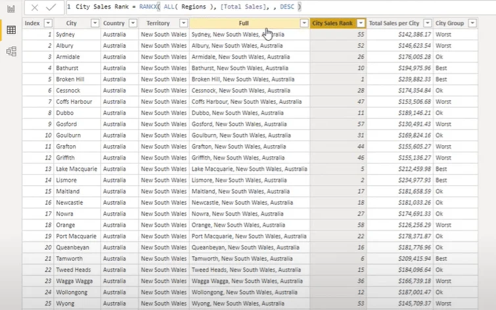
Task: Switch to Report view icon
Action: [x=11, y=9]
